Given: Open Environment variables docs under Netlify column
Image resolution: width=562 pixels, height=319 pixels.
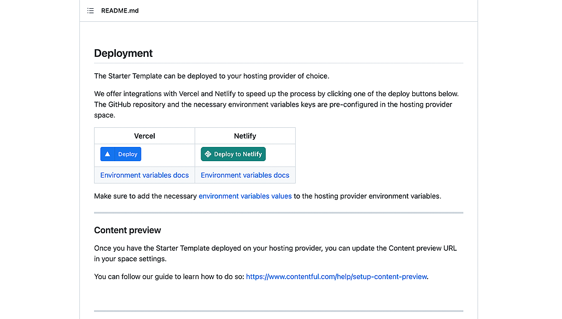Looking at the screenshot, I should click(x=245, y=175).
